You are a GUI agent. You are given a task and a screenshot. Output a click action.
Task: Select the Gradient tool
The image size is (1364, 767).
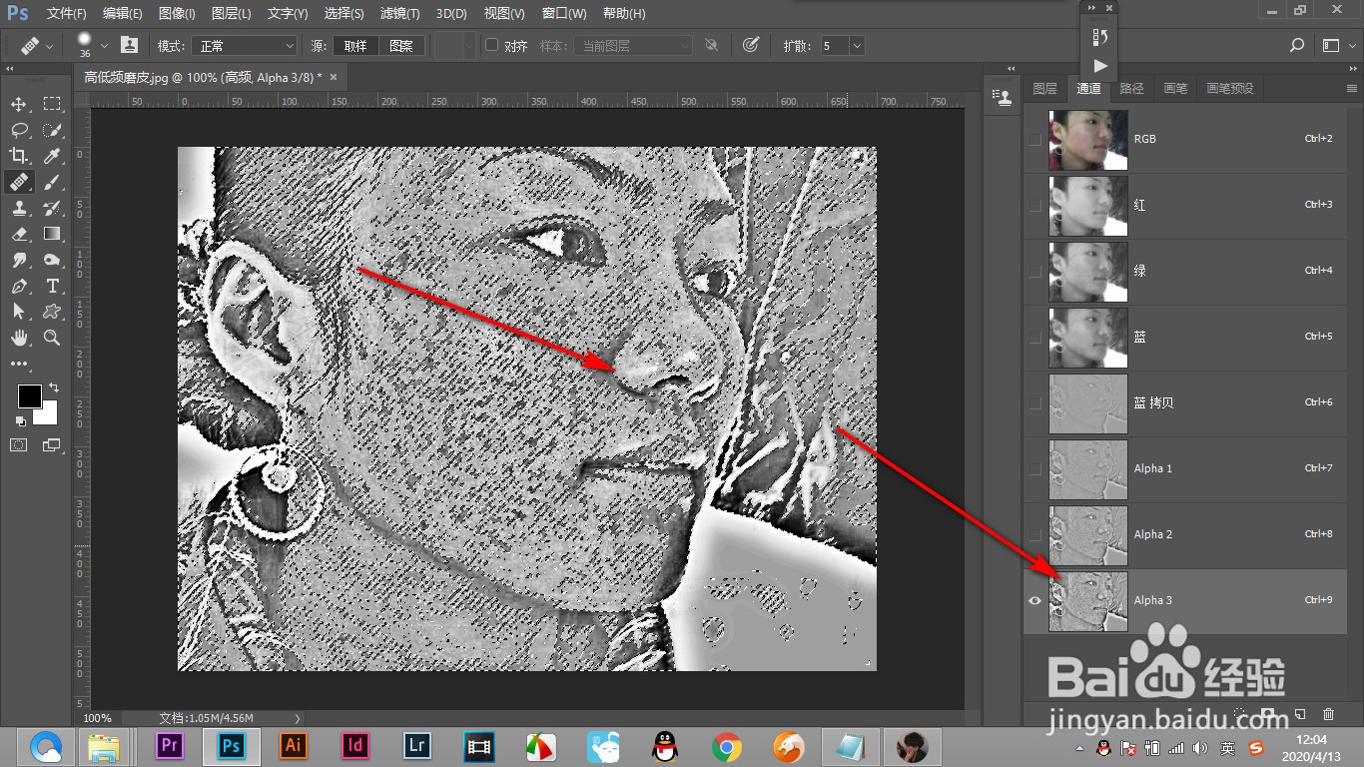[52, 234]
